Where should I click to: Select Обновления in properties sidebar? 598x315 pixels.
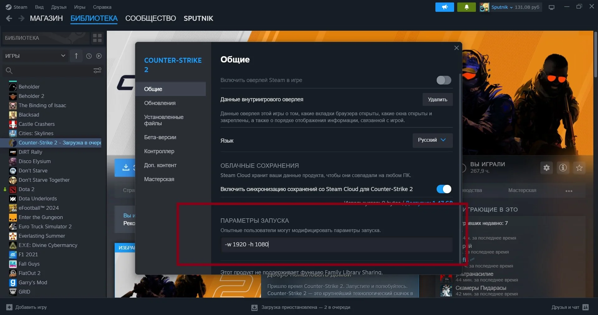coord(170,103)
